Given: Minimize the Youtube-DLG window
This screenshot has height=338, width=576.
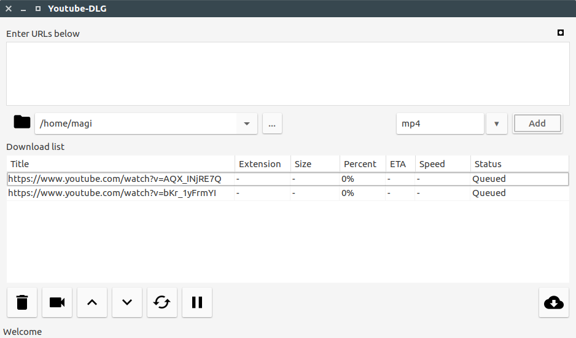Looking at the screenshot, I should [x=23, y=9].
